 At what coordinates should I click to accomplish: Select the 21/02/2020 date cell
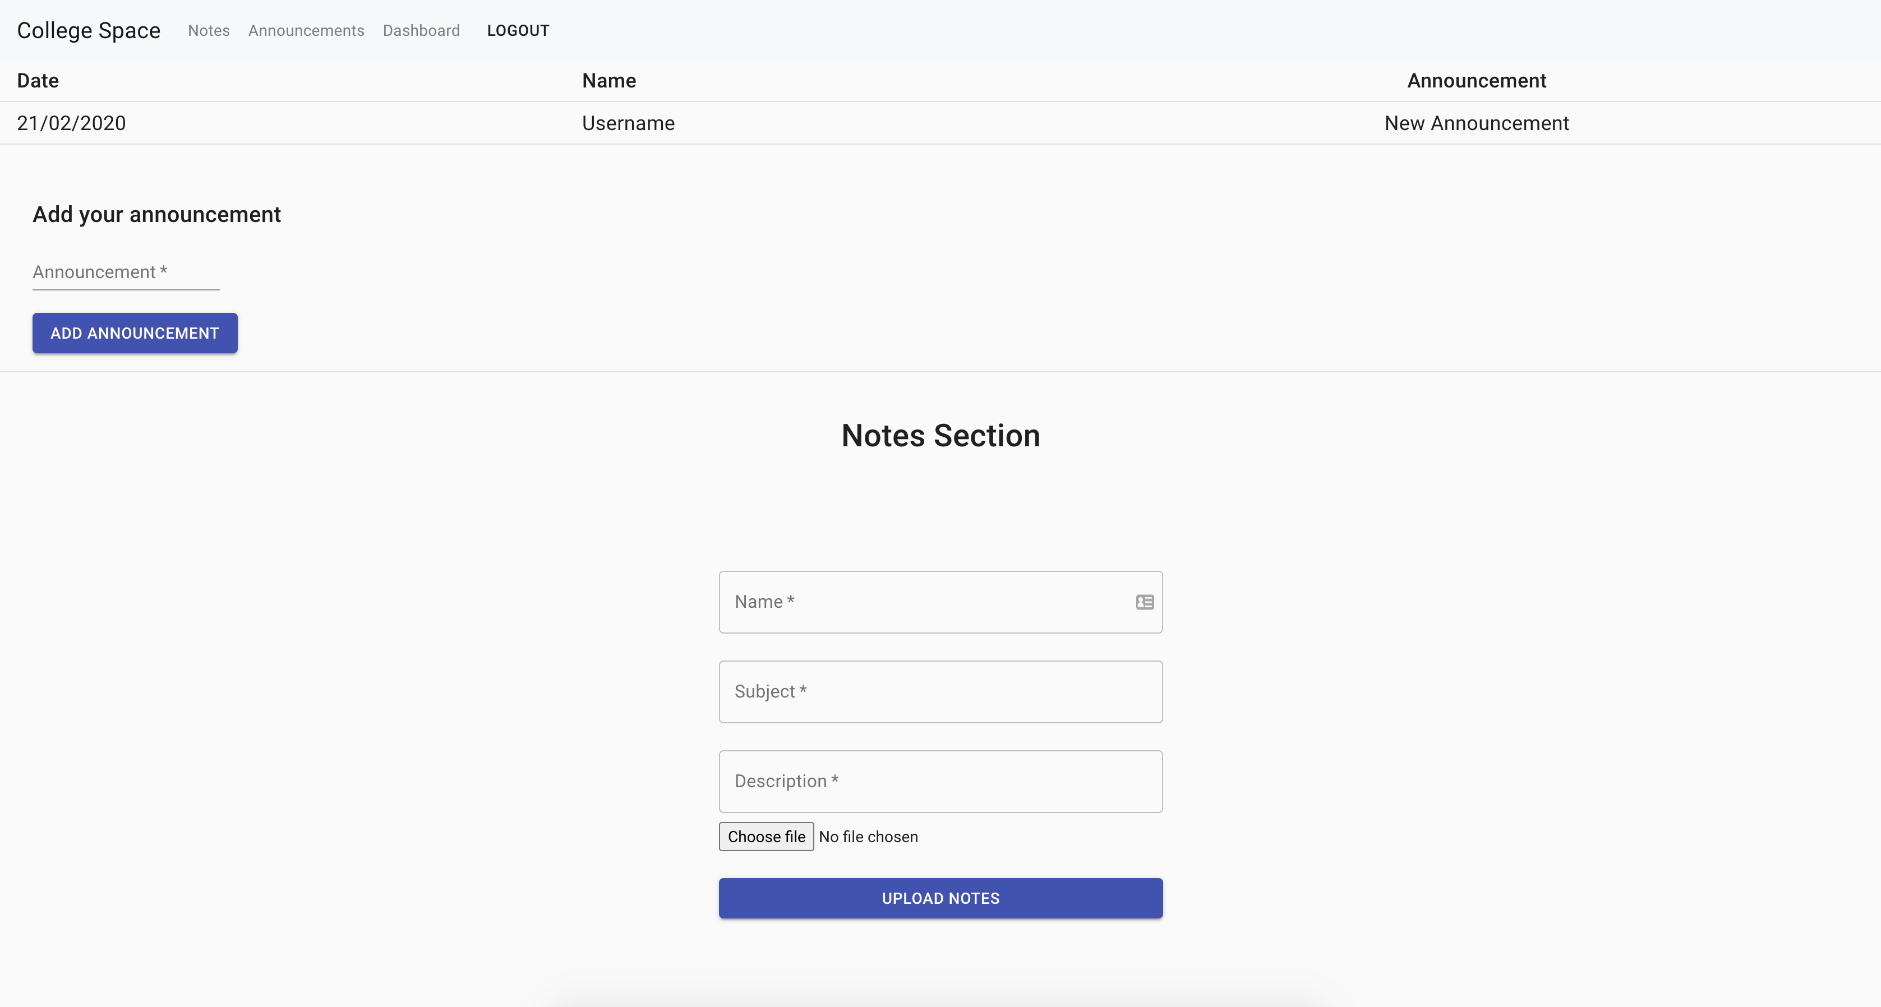click(72, 123)
